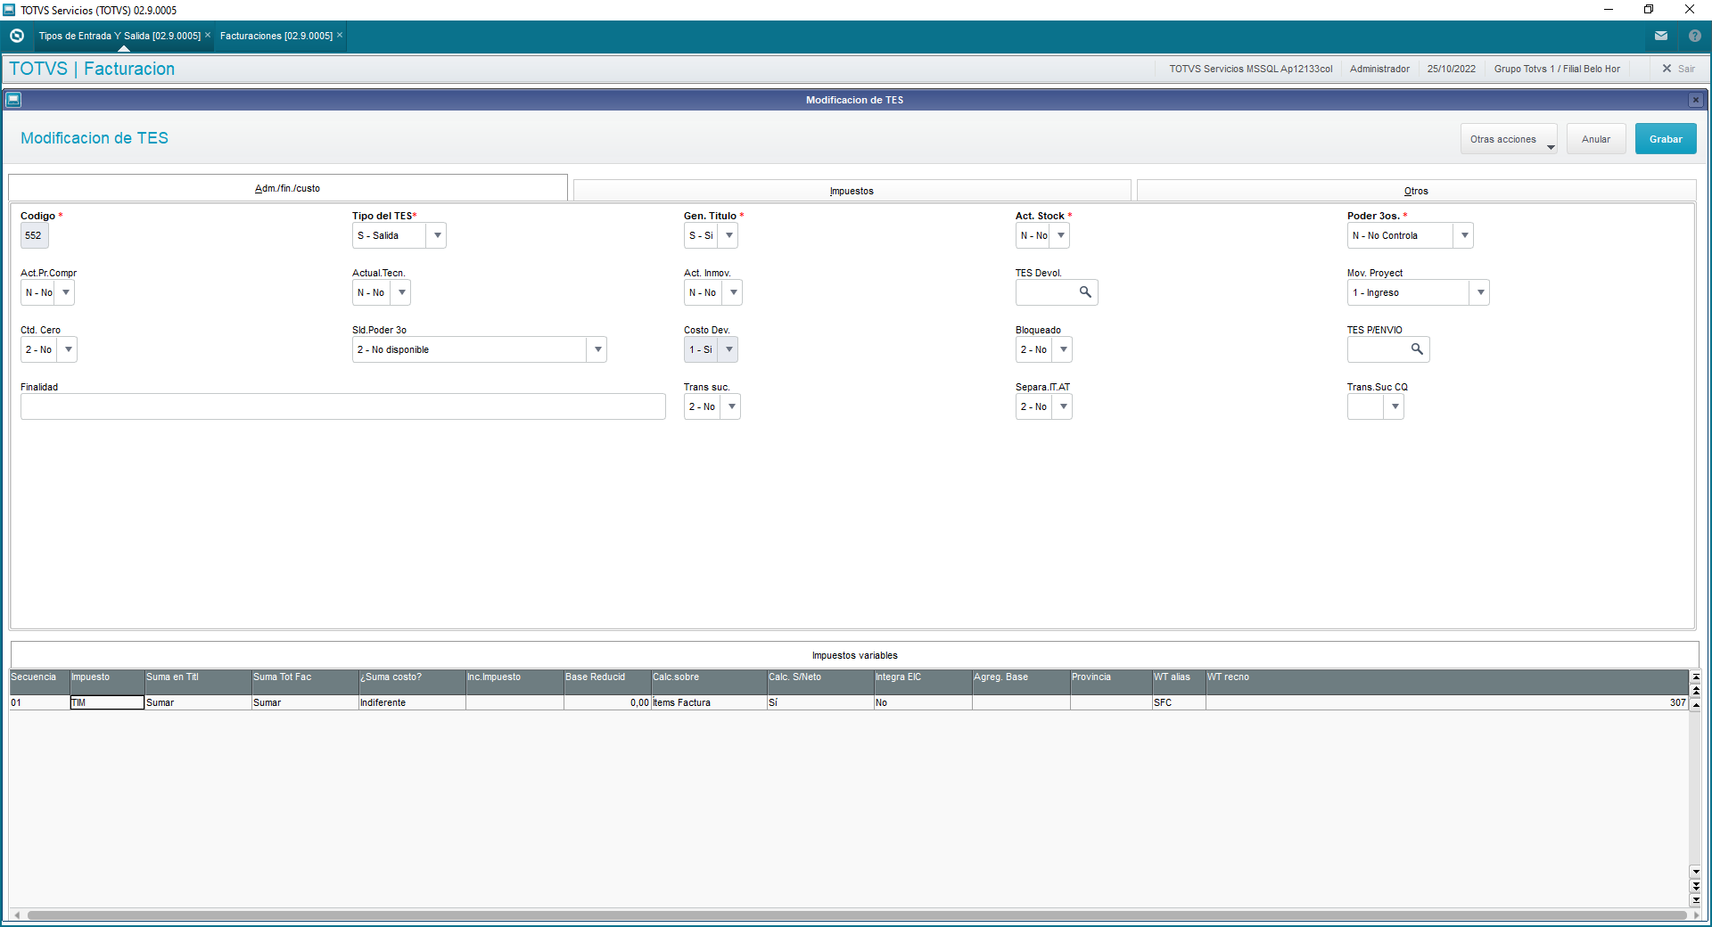Open the Tipo del TES dropdown

pyautogui.click(x=437, y=235)
